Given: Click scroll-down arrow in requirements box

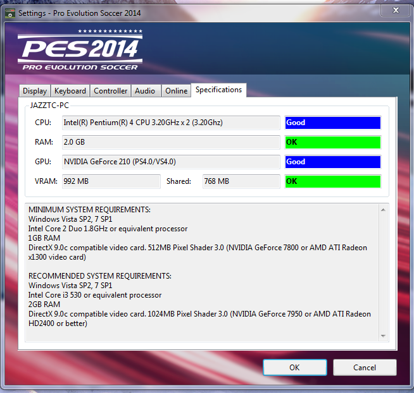Looking at the screenshot, I should point(384,336).
